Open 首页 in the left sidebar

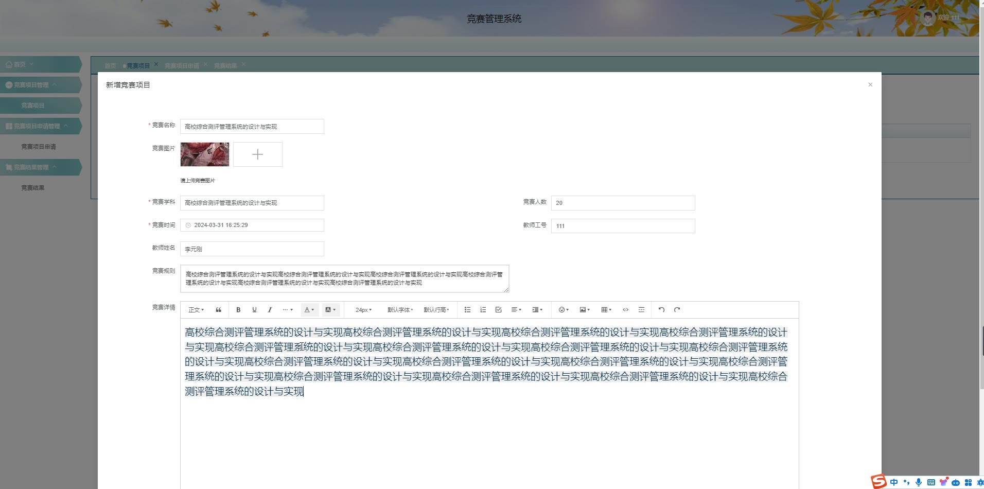tap(40, 64)
